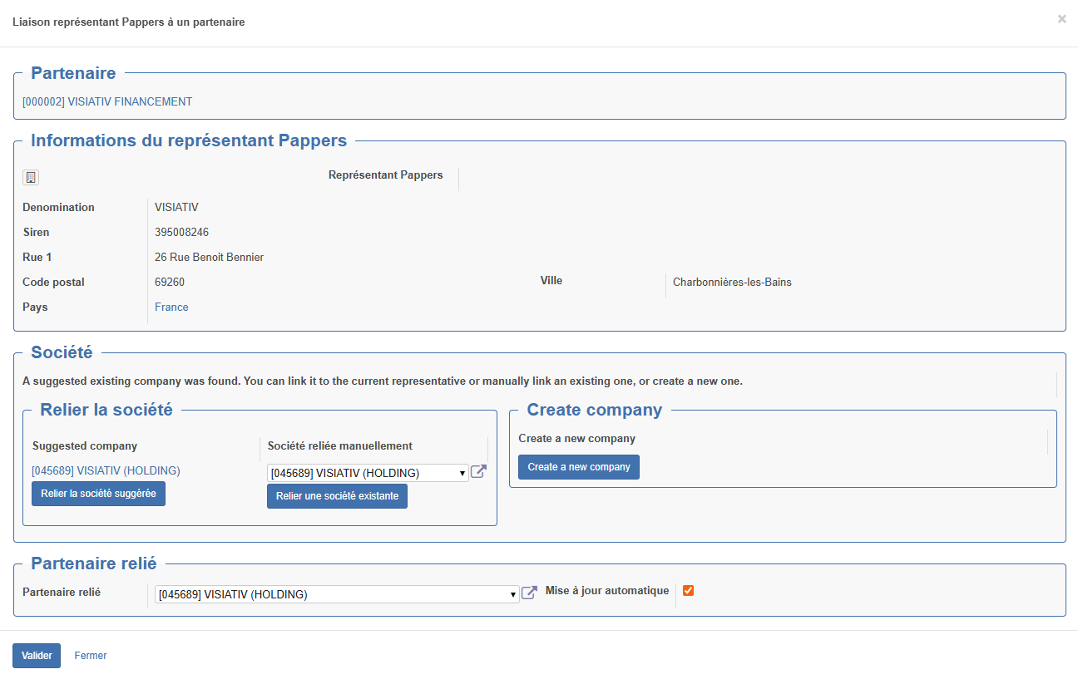Click Relier une société existante button

337,496
